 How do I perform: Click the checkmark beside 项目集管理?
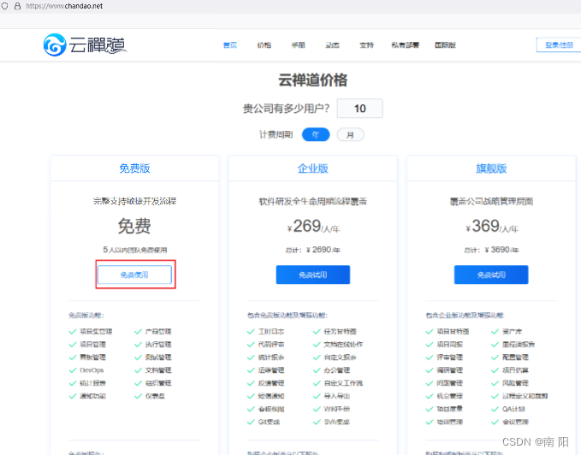(x=73, y=331)
